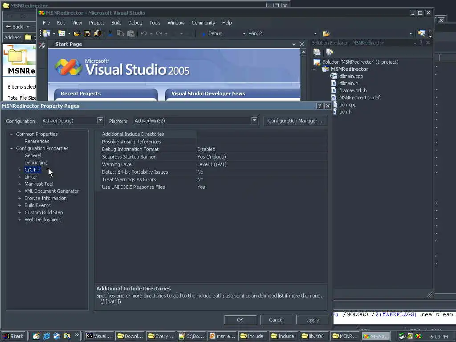
Task: Select References under Common Properties
Action: click(x=37, y=141)
